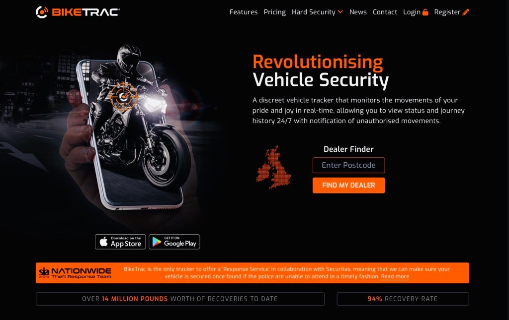Click the Register link
The width and height of the screenshot is (509, 320).
[x=447, y=12]
